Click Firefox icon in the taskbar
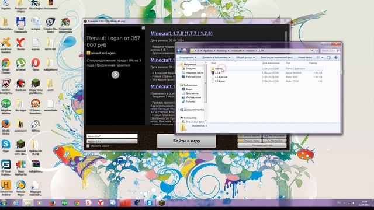374x210 pixels. (52, 203)
